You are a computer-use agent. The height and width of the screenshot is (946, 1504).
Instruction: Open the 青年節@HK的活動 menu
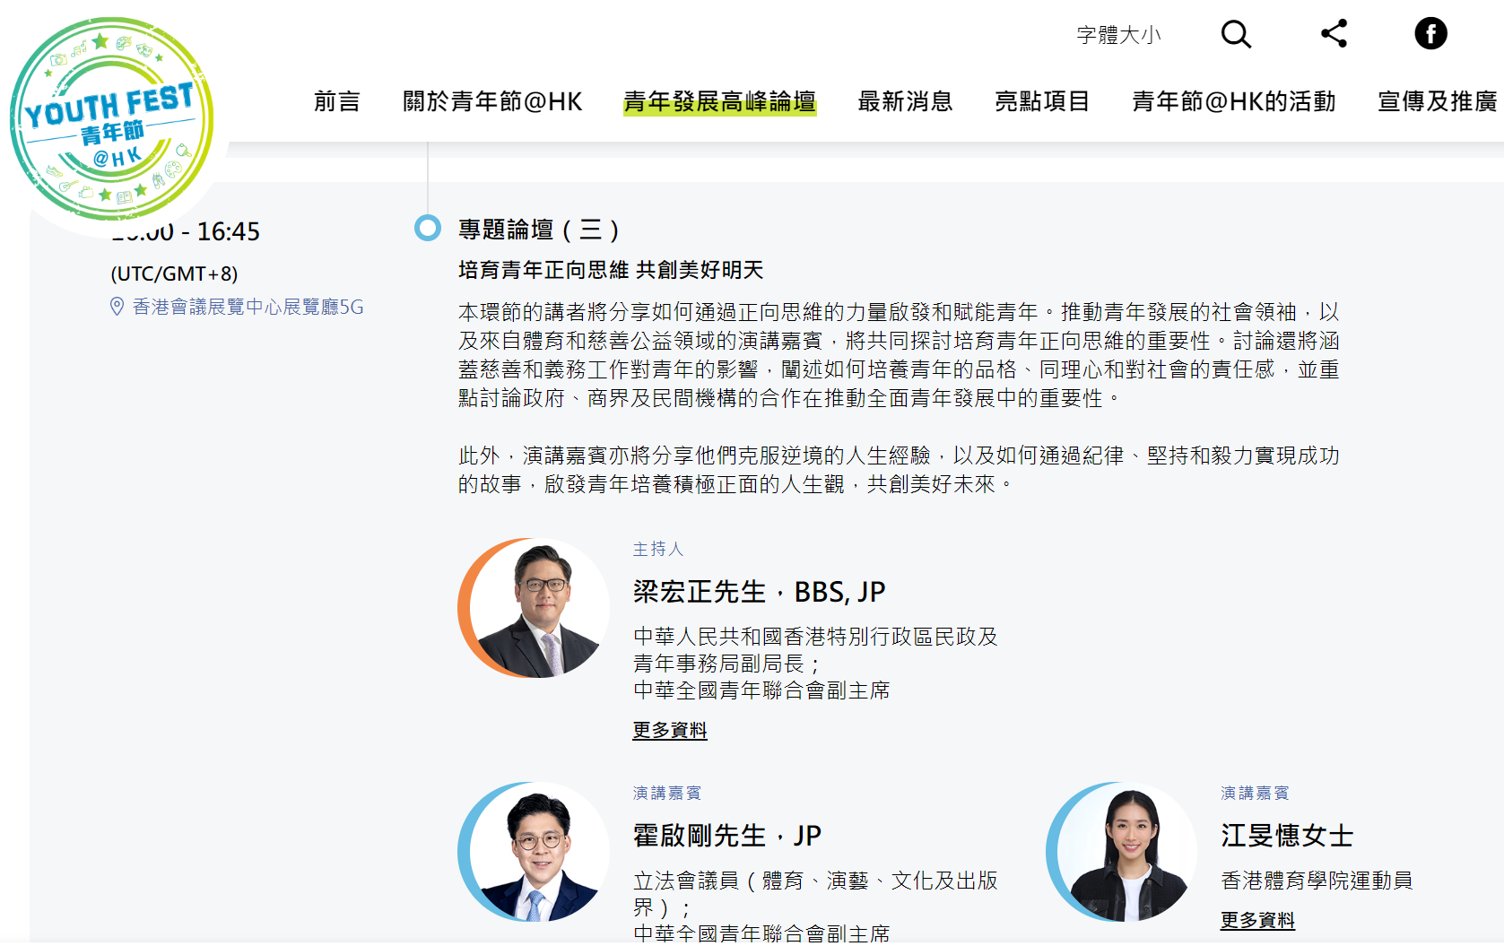point(1233,101)
